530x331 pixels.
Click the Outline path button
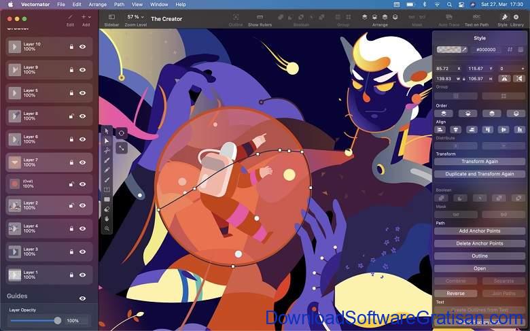click(480, 256)
